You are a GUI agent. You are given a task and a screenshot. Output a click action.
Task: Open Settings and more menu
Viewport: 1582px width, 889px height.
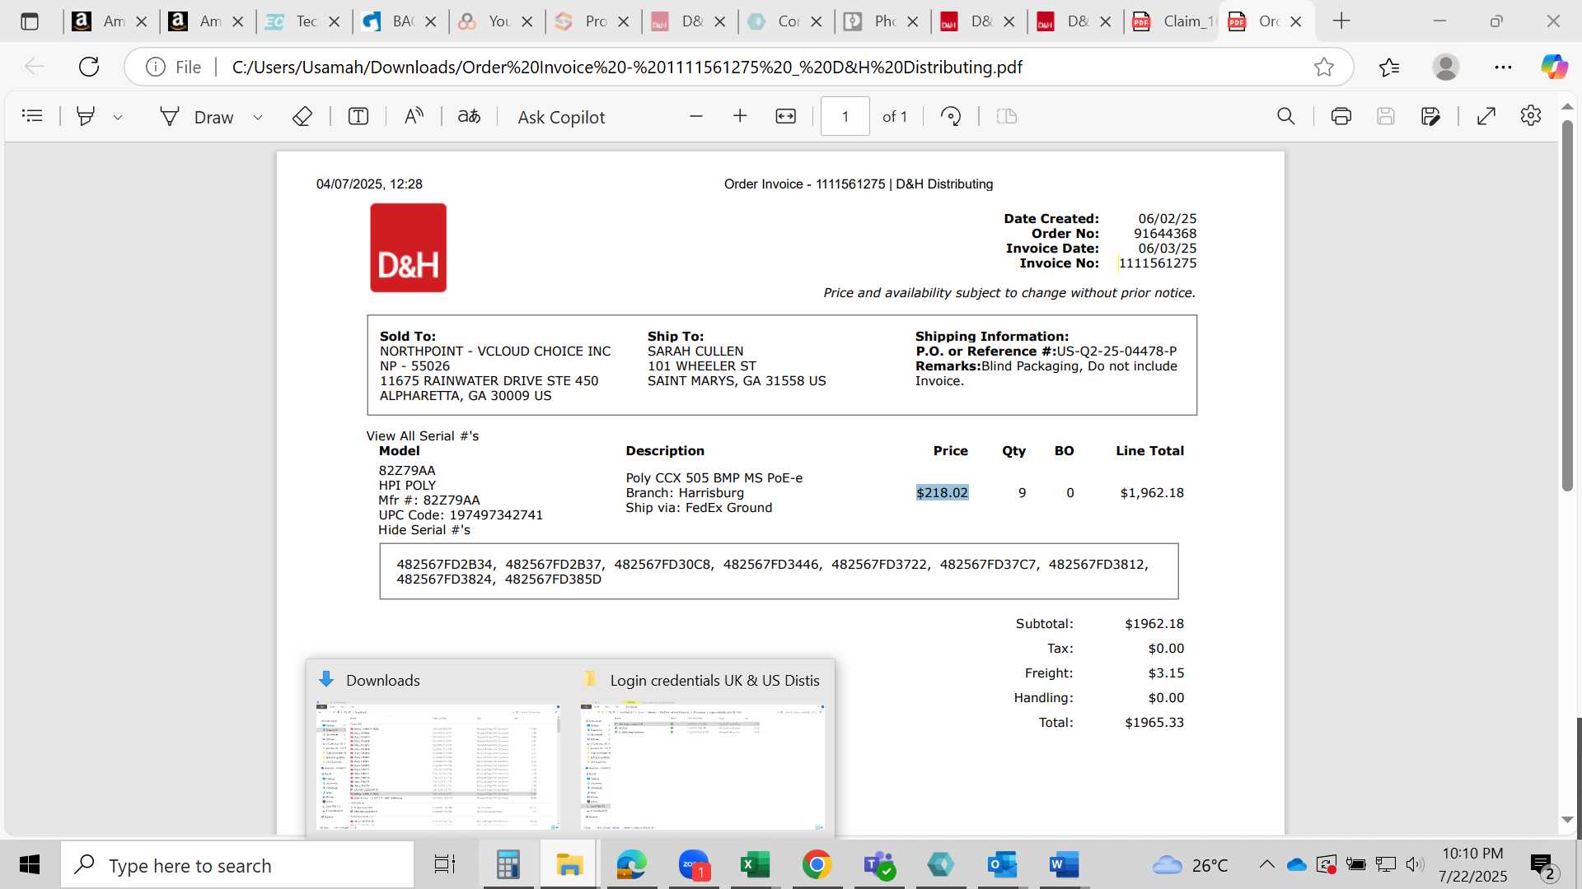(x=1503, y=67)
